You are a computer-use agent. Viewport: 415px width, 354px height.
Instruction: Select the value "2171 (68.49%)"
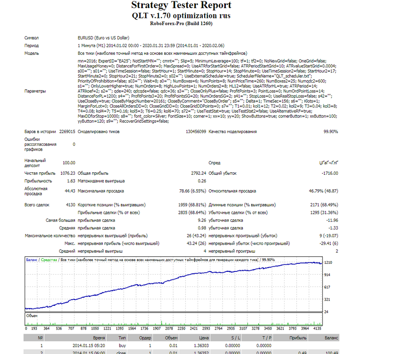pyautogui.click(x=324, y=205)
